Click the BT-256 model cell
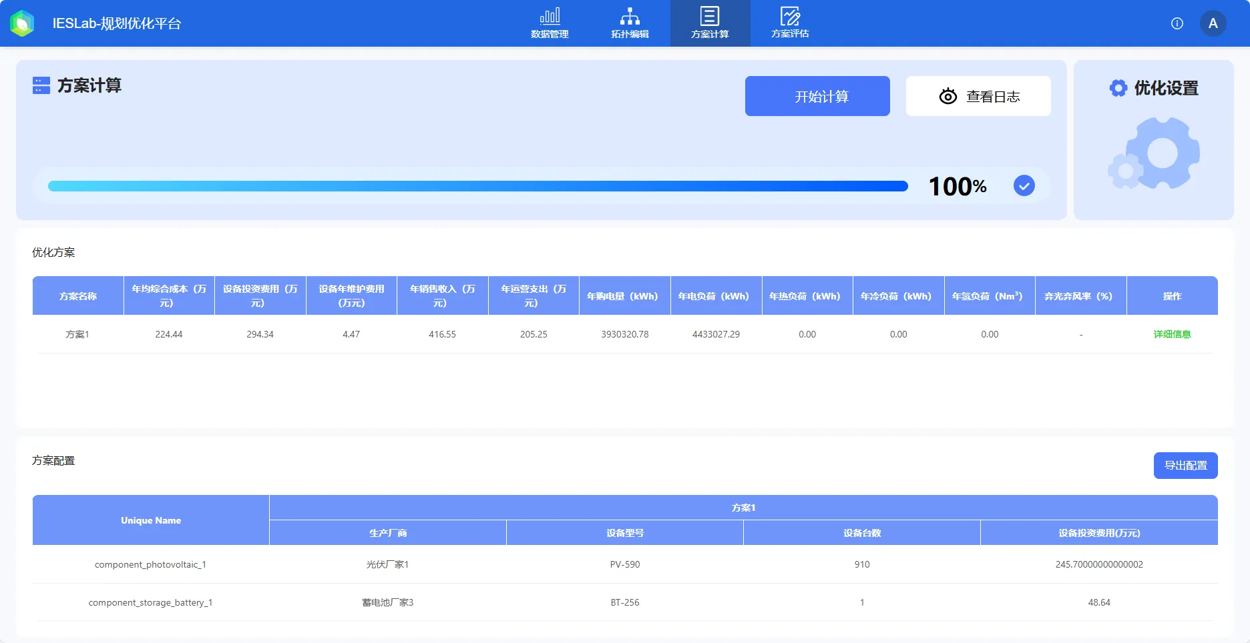This screenshot has height=643, width=1250. click(x=625, y=602)
